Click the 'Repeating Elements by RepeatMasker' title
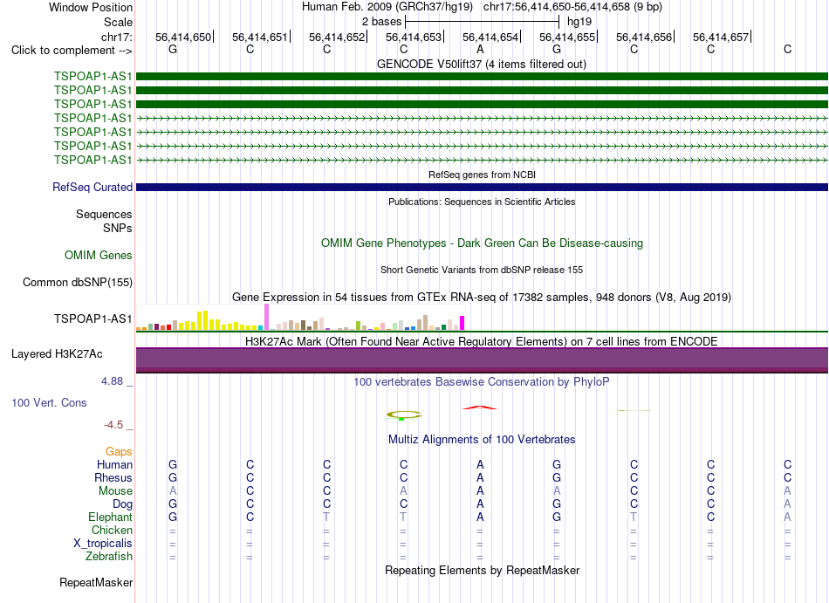The width and height of the screenshot is (829, 603). point(483,570)
